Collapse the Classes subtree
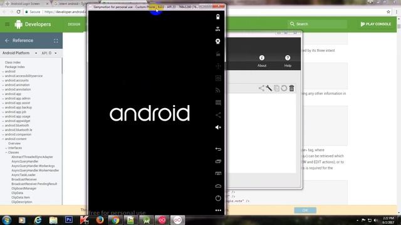Image resolution: width=401 pixels, height=225 pixels. point(6,152)
